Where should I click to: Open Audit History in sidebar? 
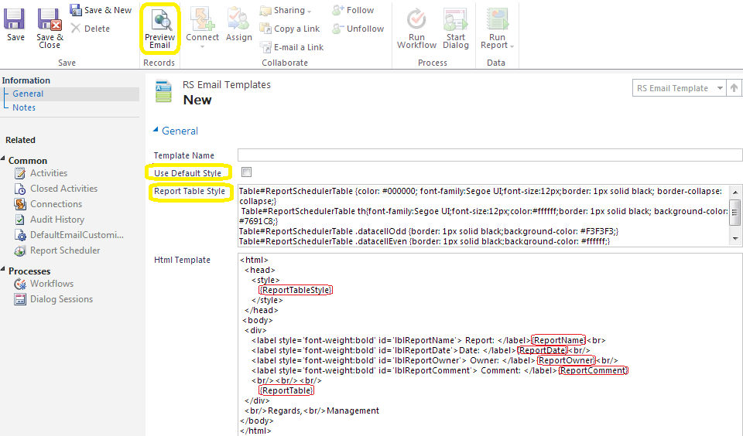pyautogui.click(x=56, y=220)
